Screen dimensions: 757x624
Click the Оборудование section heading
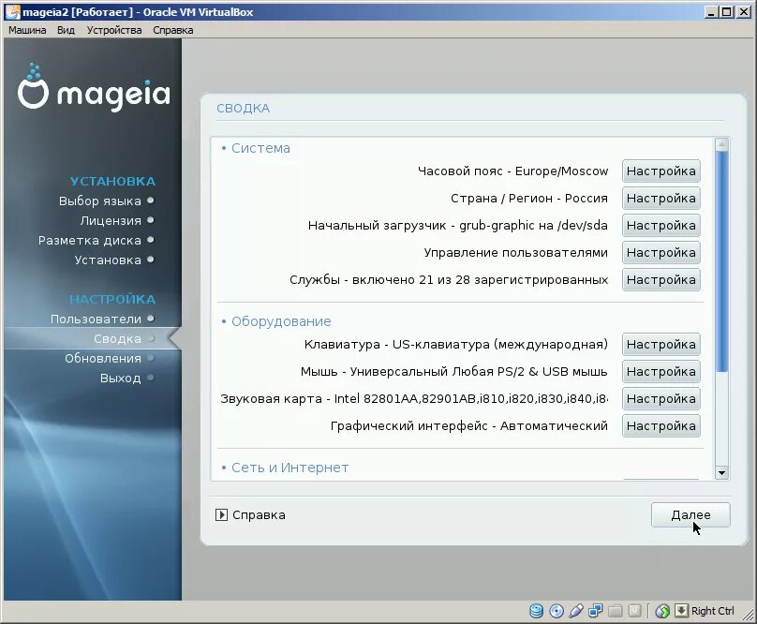(281, 321)
